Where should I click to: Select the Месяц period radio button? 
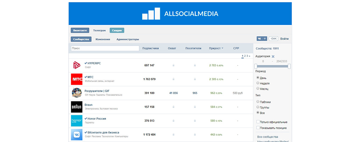(258, 89)
